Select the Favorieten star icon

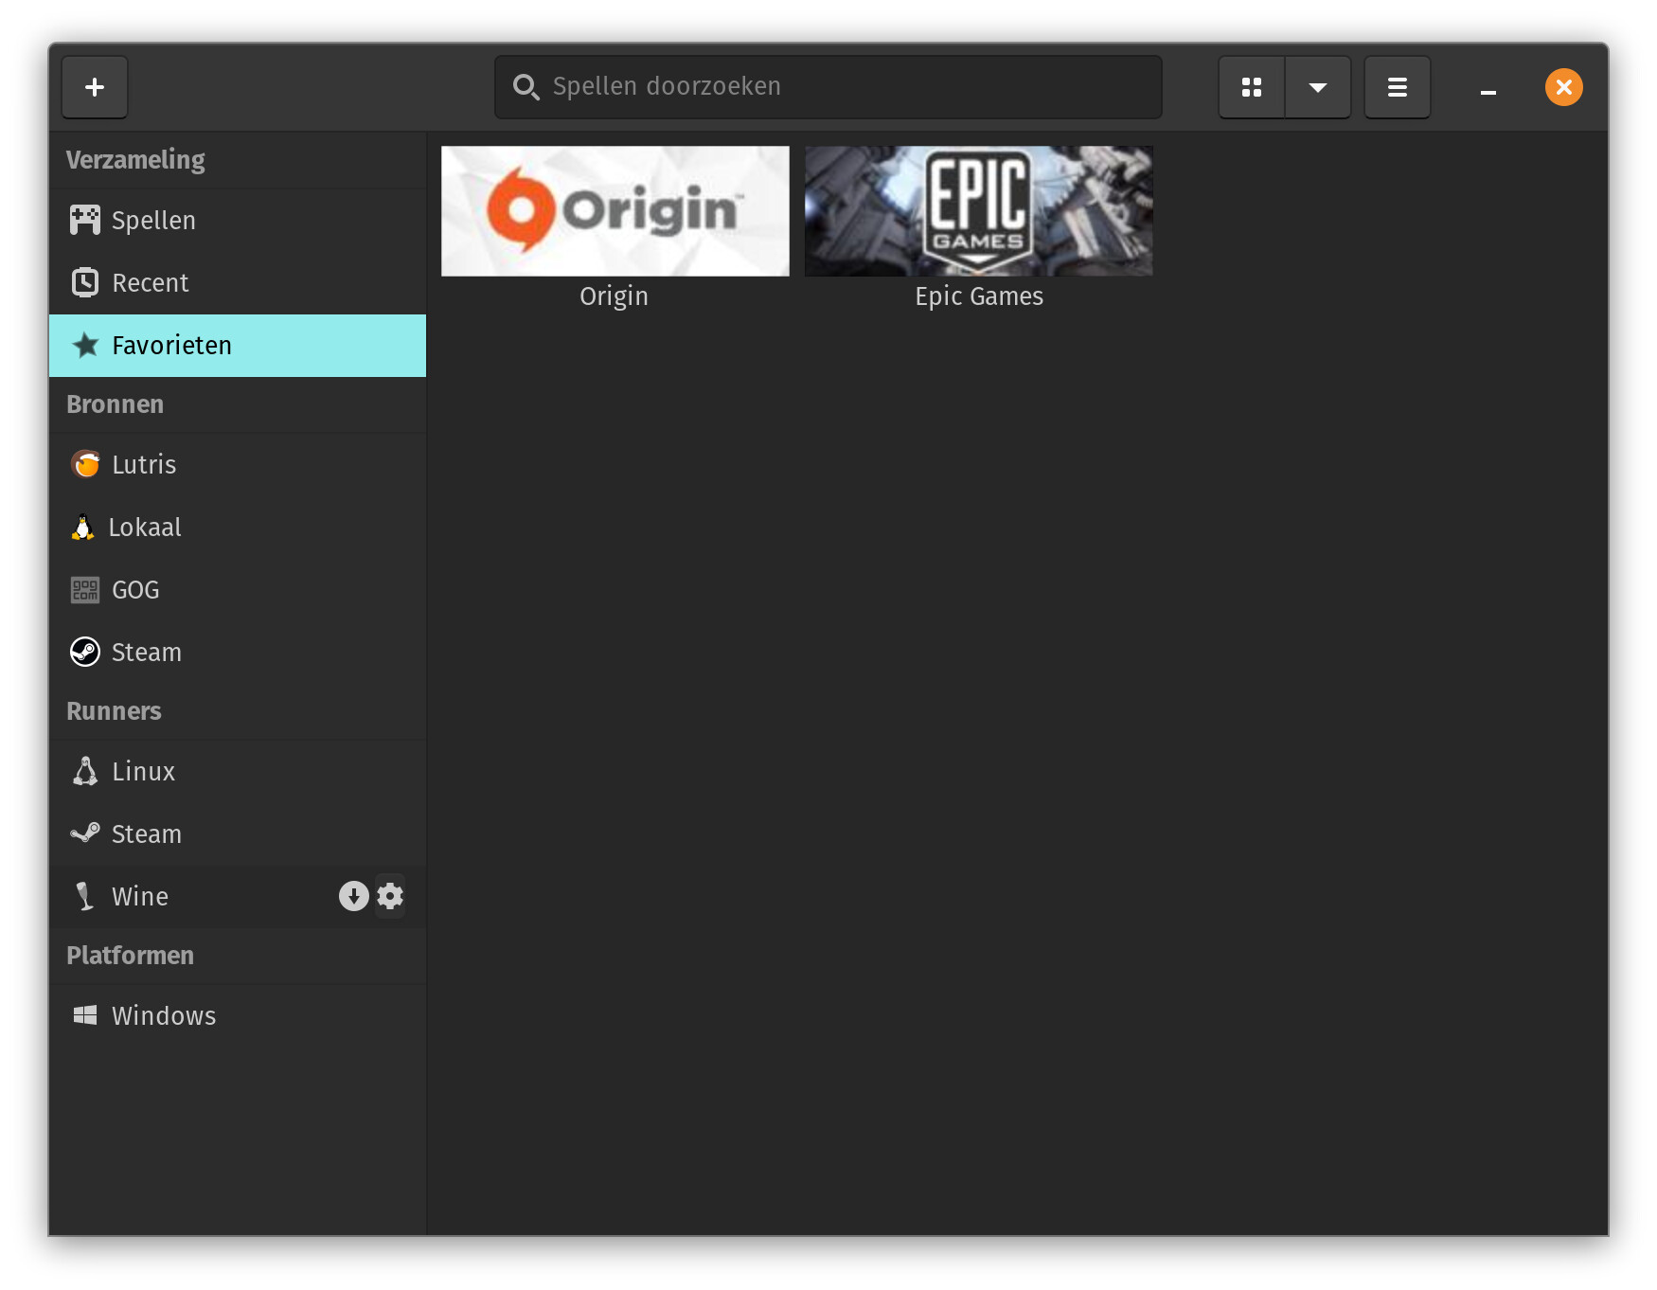pyautogui.click(x=85, y=345)
